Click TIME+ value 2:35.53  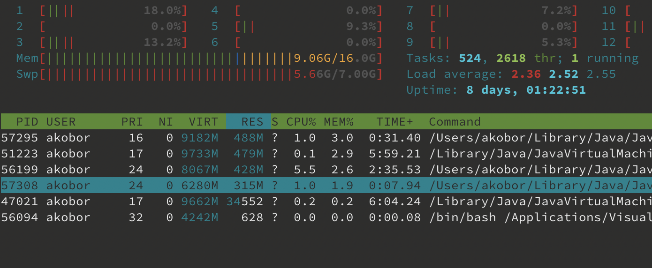(x=395, y=170)
